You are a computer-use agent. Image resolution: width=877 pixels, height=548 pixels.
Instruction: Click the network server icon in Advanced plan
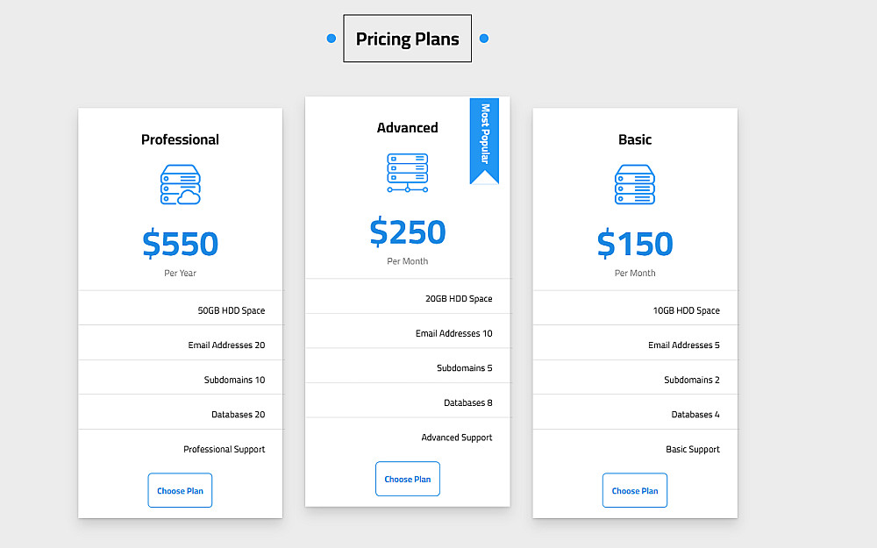[407, 173]
